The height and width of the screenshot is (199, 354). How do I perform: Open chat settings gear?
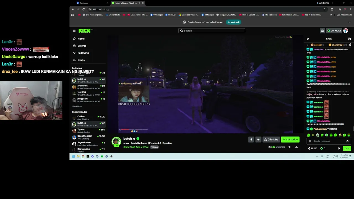pos(339,148)
